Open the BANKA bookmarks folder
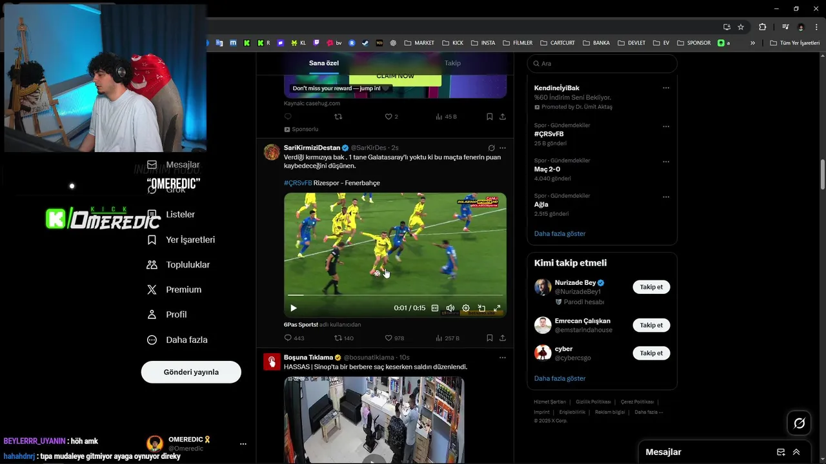826x464 pixels. point(596,43)
